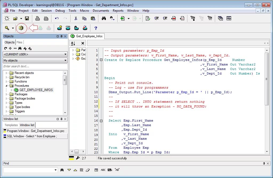Viewport: 273px width, 178px height.
Task: Switch to the Files tab
Action: (19, 42)
